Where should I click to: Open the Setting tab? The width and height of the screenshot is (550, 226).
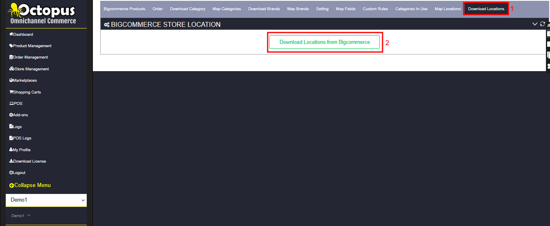coord(322,9)
